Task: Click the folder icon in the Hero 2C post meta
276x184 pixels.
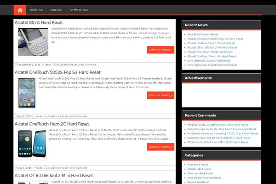Action: [x=46, y=168]
